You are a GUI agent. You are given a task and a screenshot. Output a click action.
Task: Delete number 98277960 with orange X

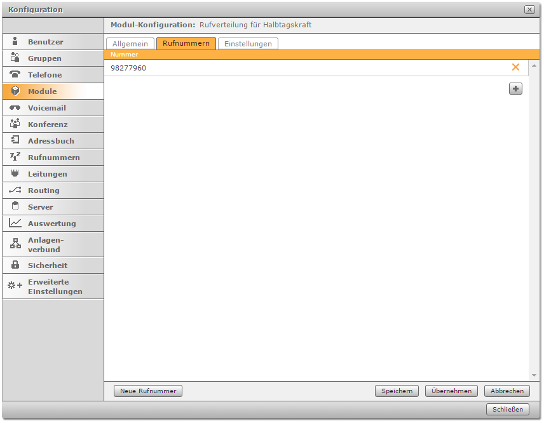tap(515, 67)
